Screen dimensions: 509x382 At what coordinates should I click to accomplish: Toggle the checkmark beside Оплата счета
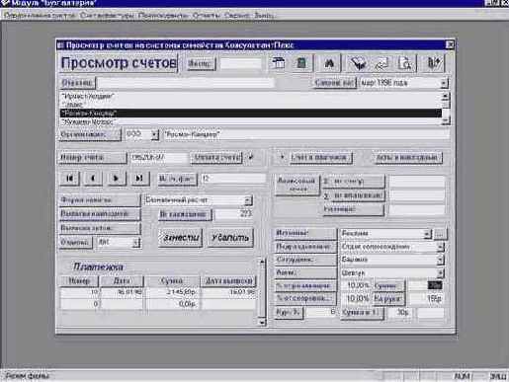251,157
